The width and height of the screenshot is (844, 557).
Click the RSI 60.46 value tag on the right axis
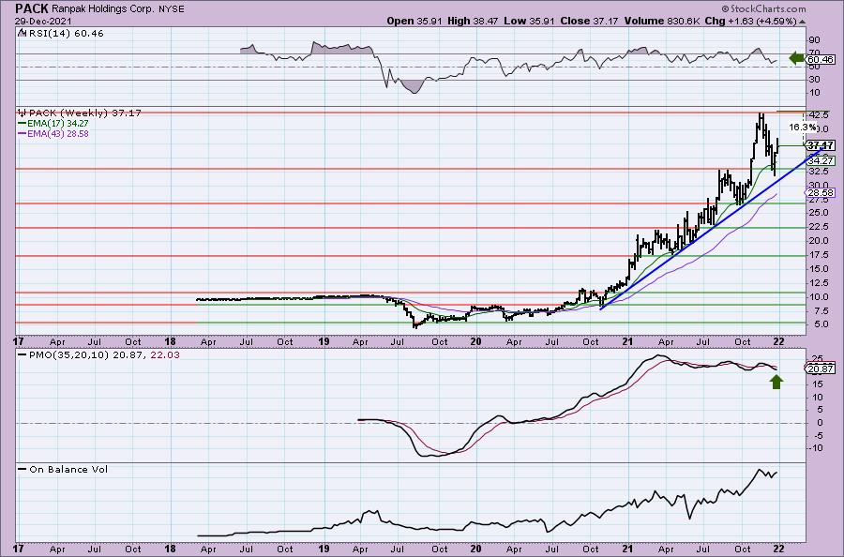coord(821,59)
